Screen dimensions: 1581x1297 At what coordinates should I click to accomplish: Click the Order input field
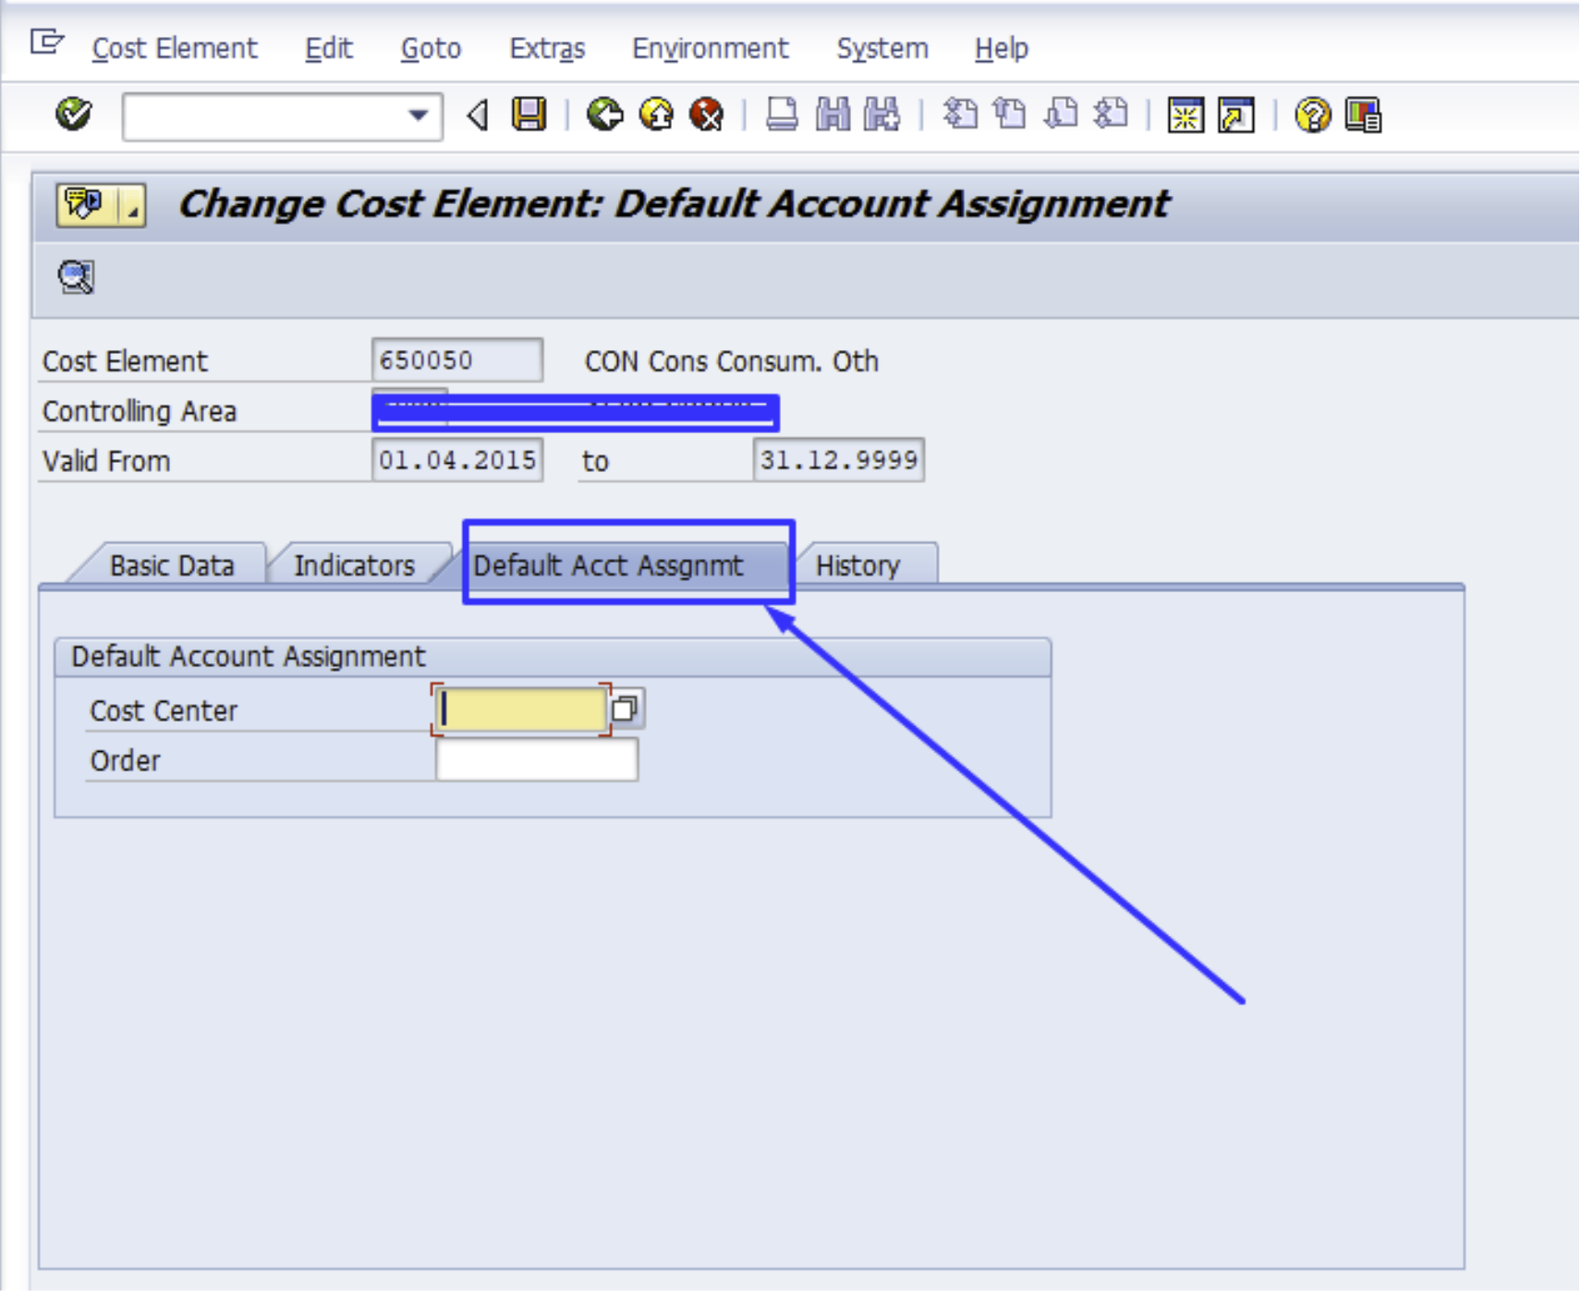(536, 761)
